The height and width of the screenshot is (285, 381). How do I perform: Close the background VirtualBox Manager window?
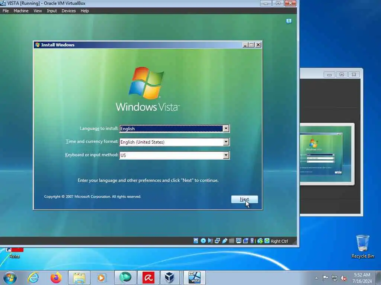354,74
